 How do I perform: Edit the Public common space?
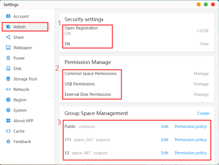click(165, 127)
